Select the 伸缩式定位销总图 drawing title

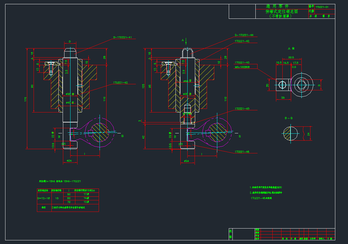tap(281, 12)
